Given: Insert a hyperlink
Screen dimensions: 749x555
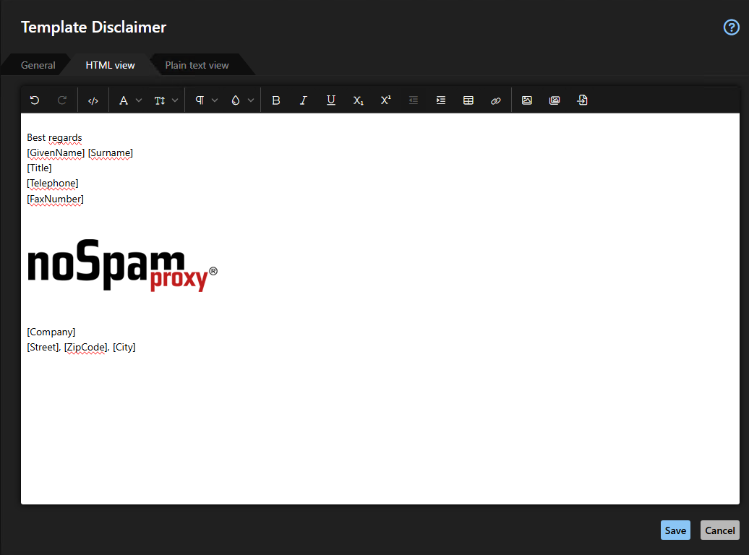Looking at the screenshot, I should tap(496, 100).
